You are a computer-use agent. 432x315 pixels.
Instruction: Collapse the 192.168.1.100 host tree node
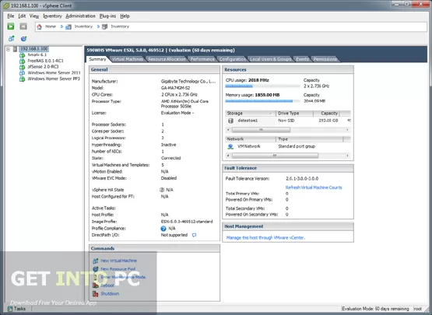point(9,49)
